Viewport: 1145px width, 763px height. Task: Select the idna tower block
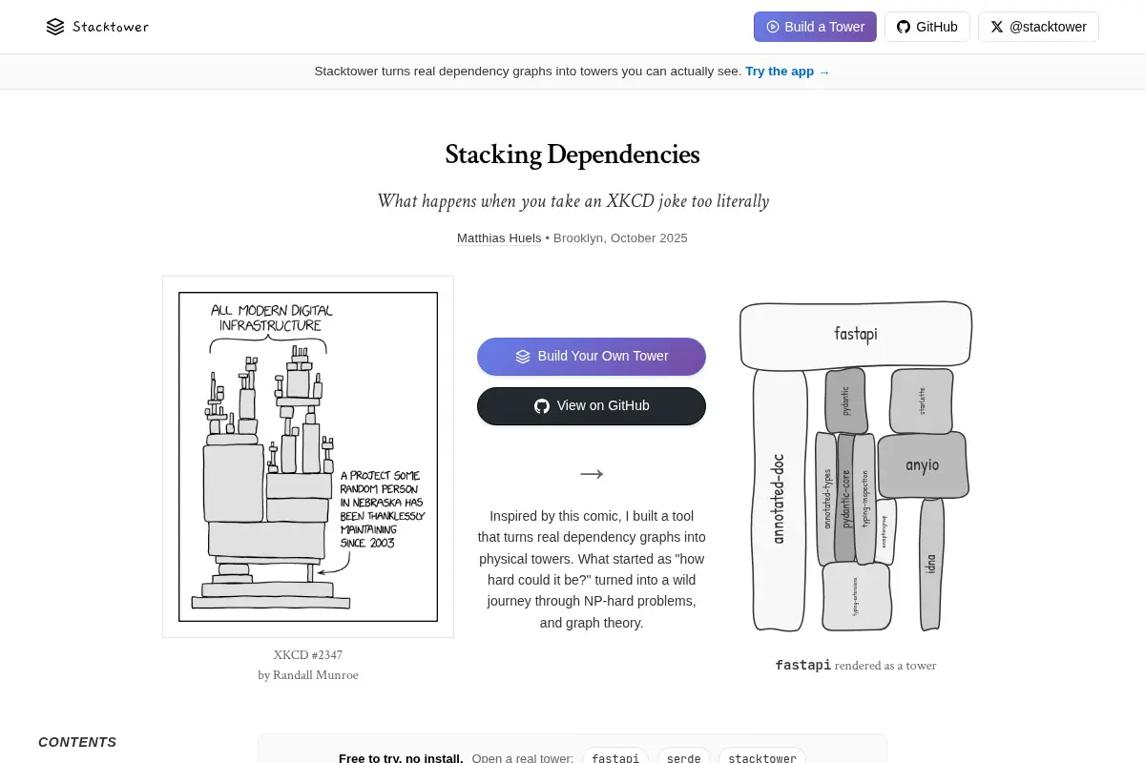(932, 564)
